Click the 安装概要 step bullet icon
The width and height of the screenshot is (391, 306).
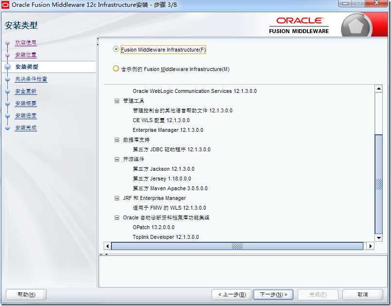click(x=7, y=104)
